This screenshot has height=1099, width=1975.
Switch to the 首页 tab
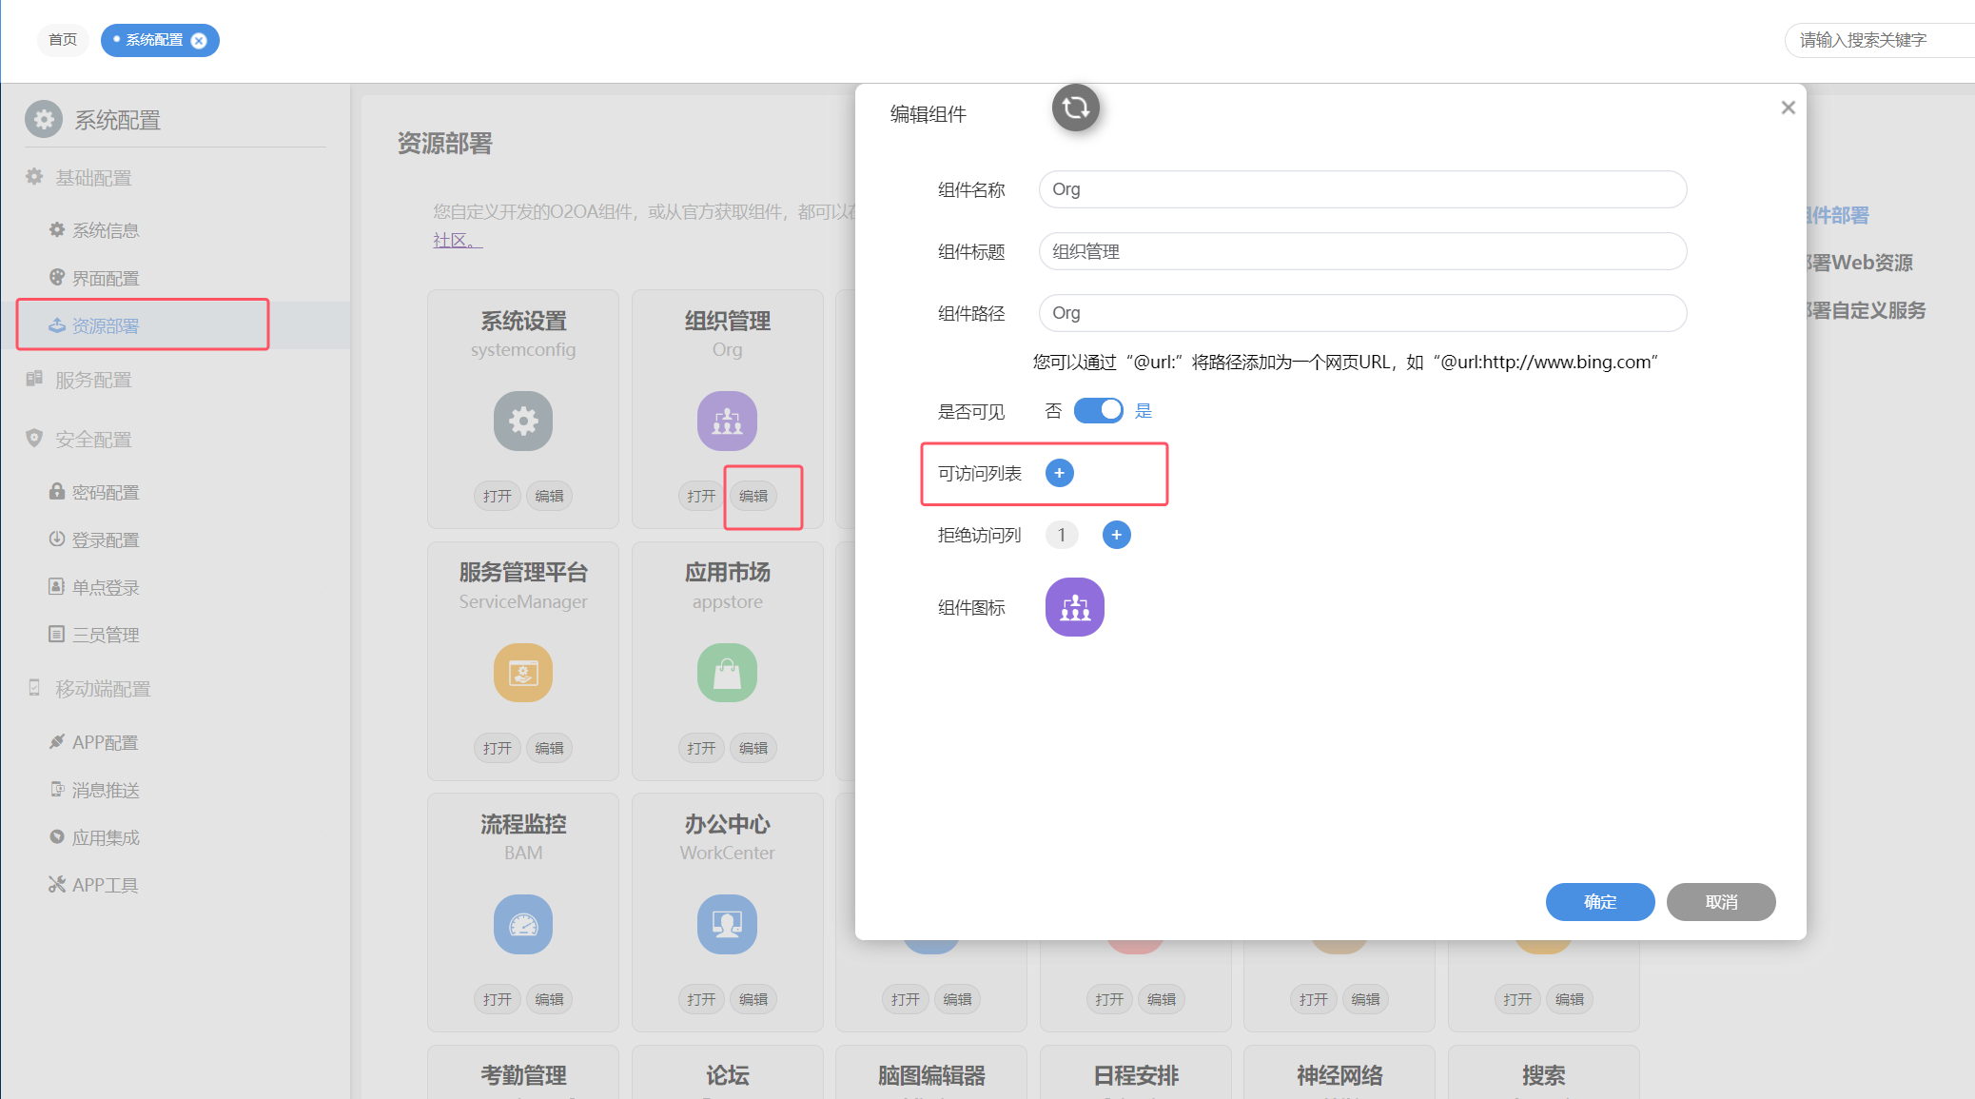click(x=63, y=40)
